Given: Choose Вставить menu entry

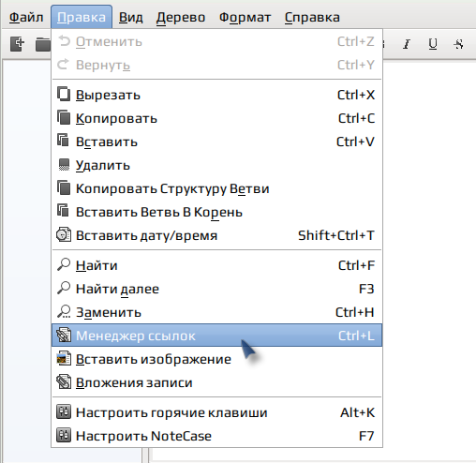Looking at the screenshot, I should coord(216,142).
